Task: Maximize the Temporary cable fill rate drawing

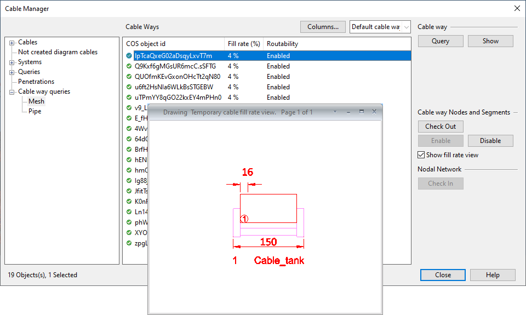Action: pos(361,112)
